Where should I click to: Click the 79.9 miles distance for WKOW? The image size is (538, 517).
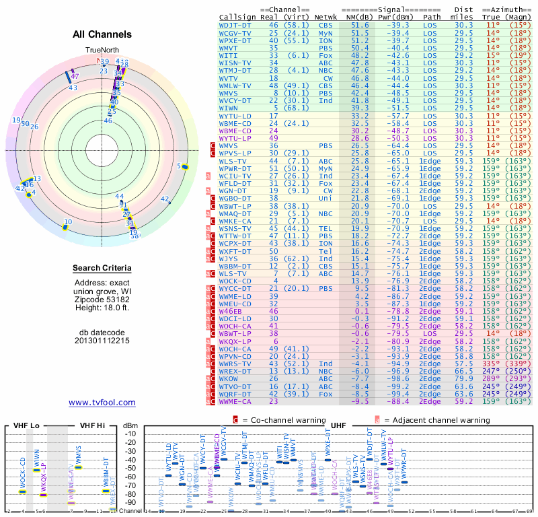coord(464,378)
